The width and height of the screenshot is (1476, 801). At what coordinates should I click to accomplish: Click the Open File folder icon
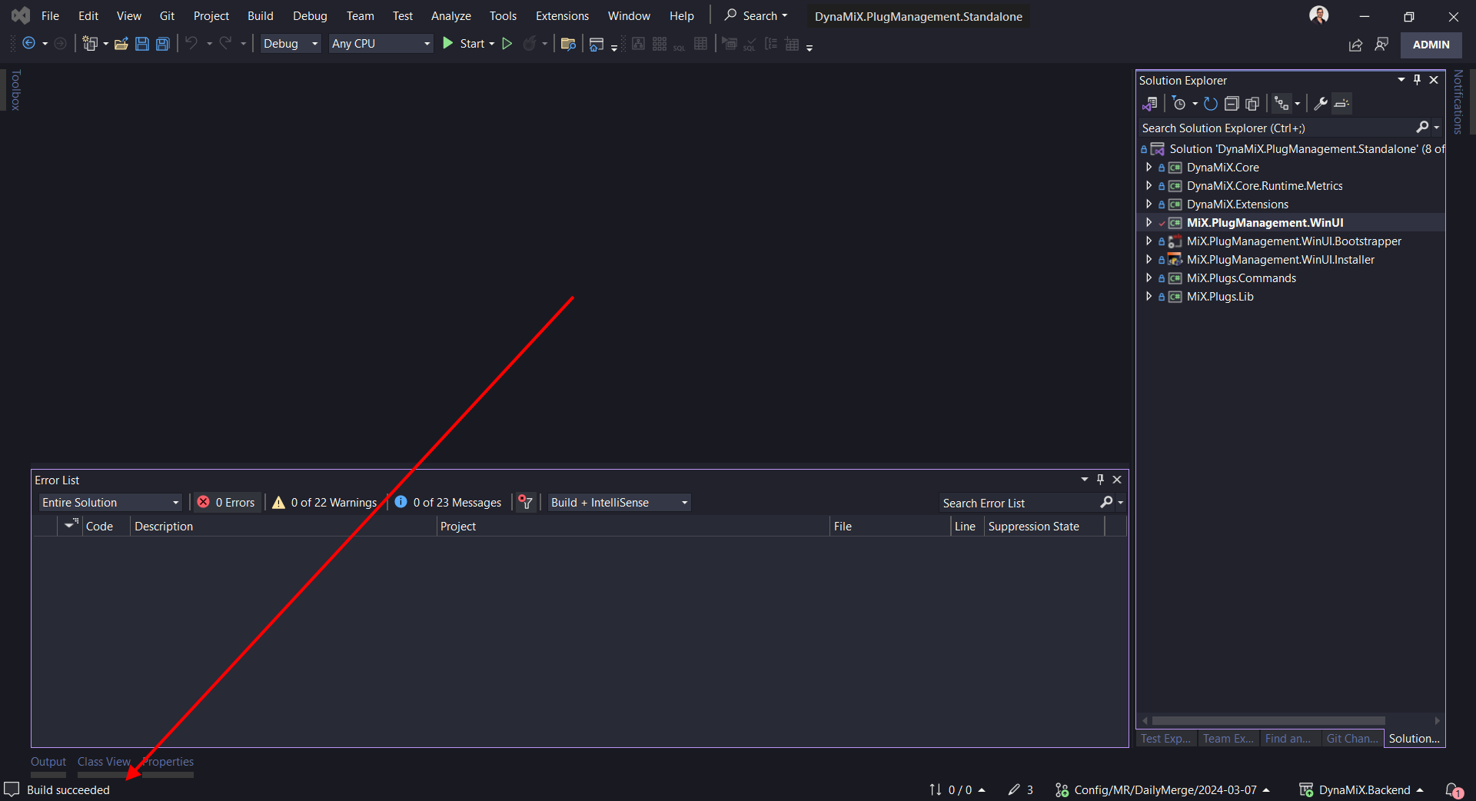pyautogui.click(x=121, y=44)
